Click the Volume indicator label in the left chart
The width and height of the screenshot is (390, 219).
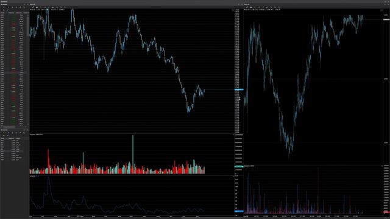[37, 134]
